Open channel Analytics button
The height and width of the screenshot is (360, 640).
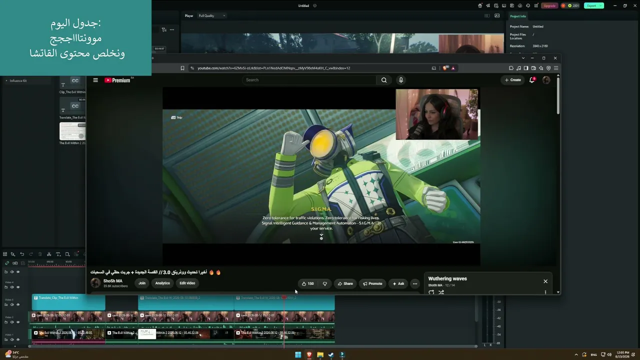[x=162, y=283]
